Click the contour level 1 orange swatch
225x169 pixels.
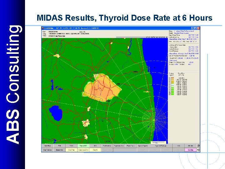click(172, 78)
